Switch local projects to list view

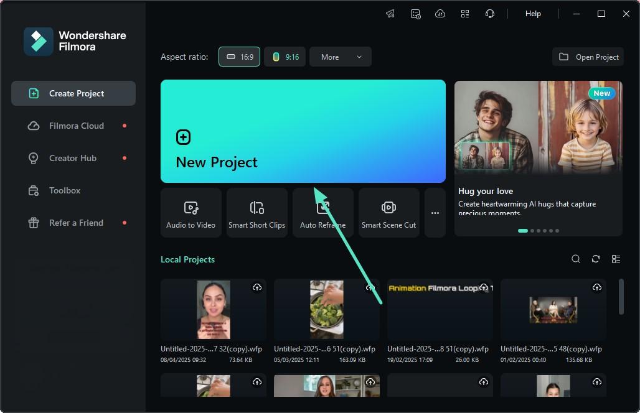[x=616, y=259]
